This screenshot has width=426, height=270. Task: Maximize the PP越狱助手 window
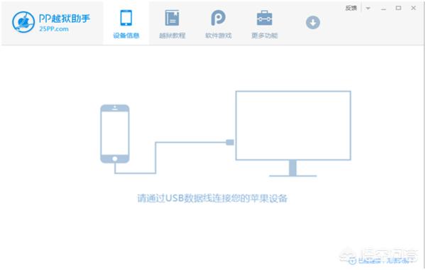pyautogui.click(x=398, y=8)
